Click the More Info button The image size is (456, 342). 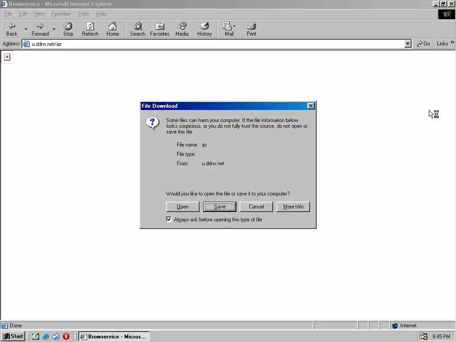(293, 207)
